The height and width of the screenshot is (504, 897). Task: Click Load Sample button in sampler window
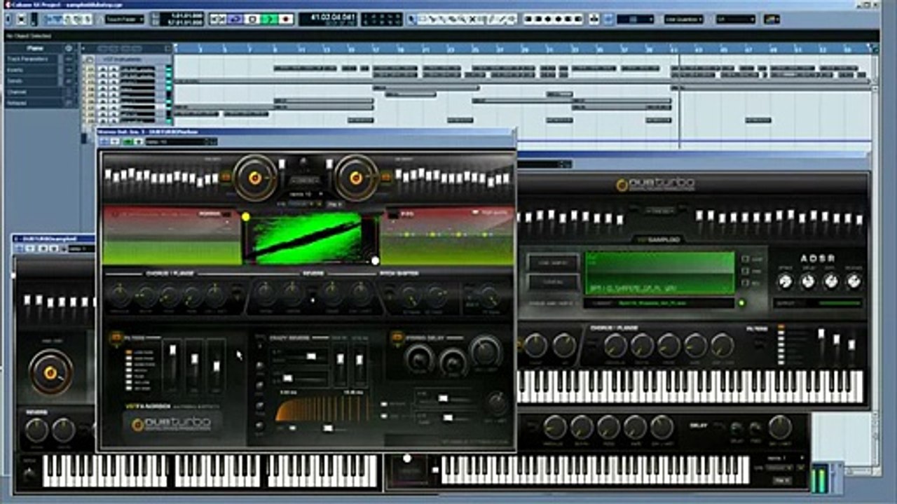point(553,262)
